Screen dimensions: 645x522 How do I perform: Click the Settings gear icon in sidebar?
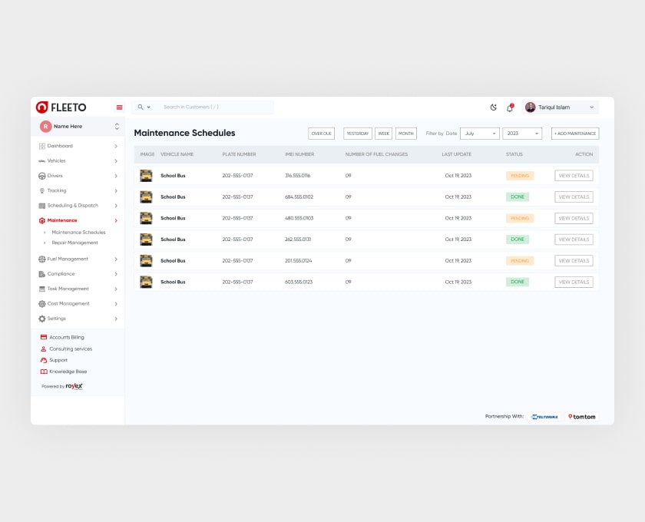point(42,319)
